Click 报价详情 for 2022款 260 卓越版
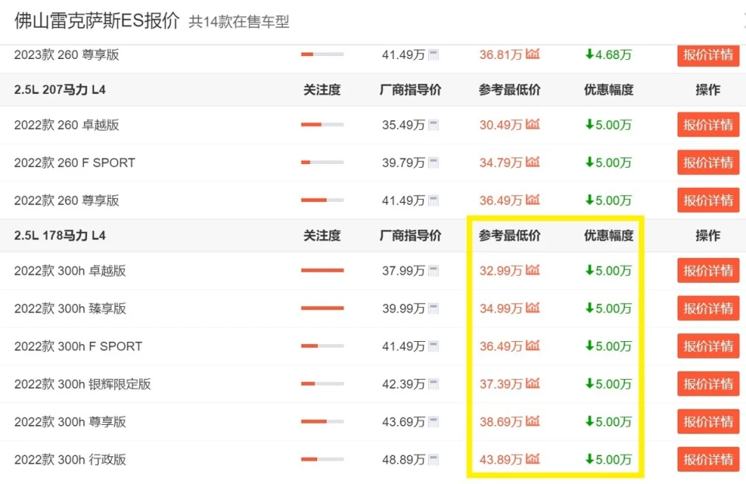 (x=709, y=124)
